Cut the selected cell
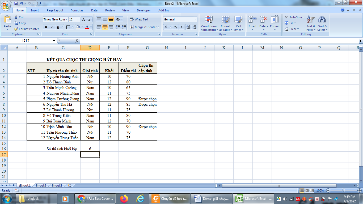The image size is (363, 204). coord(19,17)
